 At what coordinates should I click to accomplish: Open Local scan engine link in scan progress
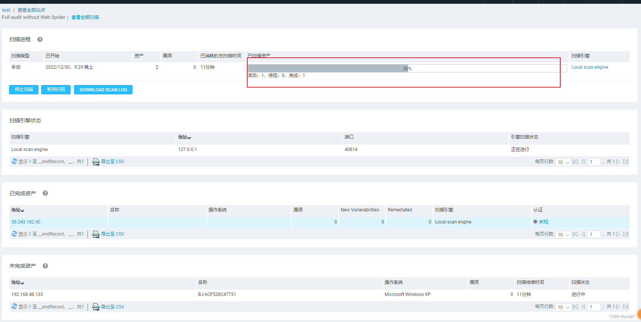tap(590, 67)
